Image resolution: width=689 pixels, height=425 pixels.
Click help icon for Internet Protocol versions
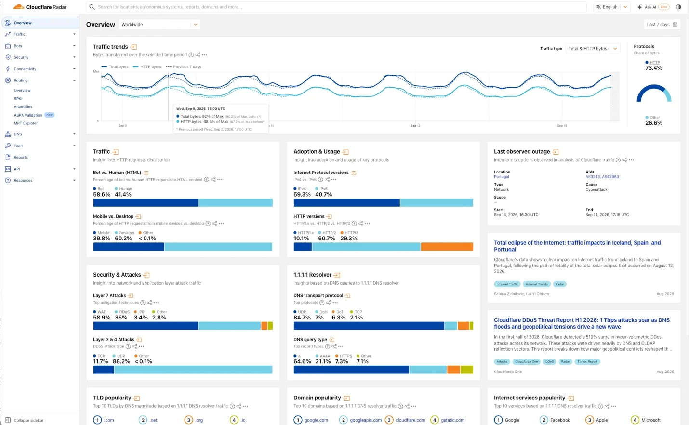pos(320,180)
